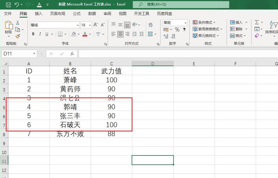The width and height of the screenshot is (278, 178).
Task: Align text right
Action: (127, 34)
